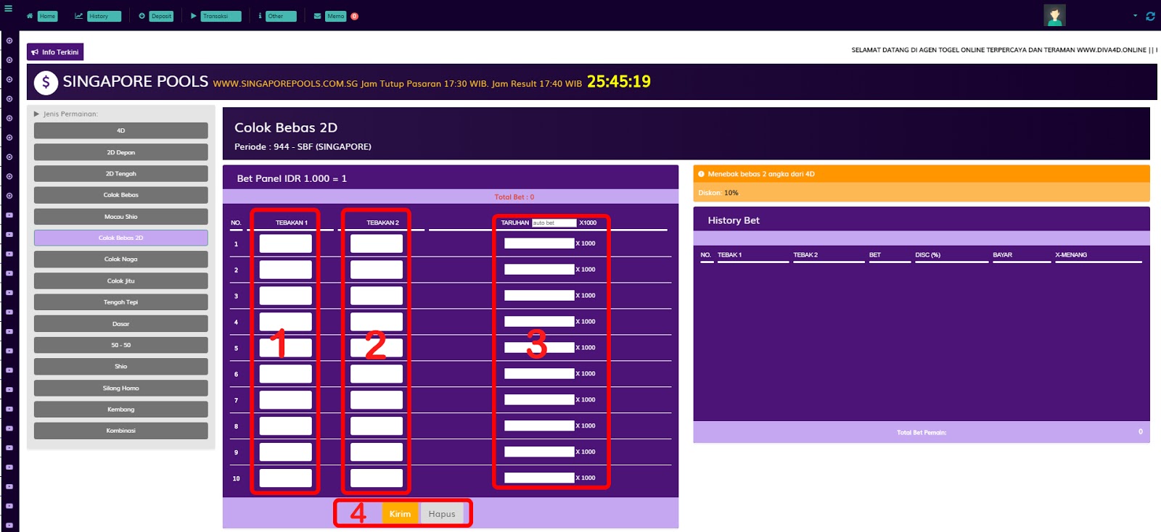Click the Singapore Pools dollar logo
Viewport: 1161px width, 532px height.
click(46, 83)
